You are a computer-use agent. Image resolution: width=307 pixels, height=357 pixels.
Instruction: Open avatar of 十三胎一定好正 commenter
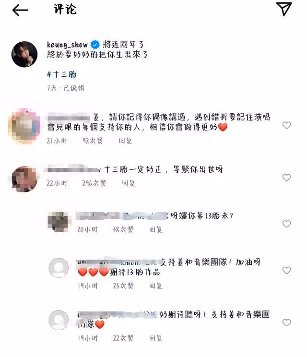(x=24, y=179)
